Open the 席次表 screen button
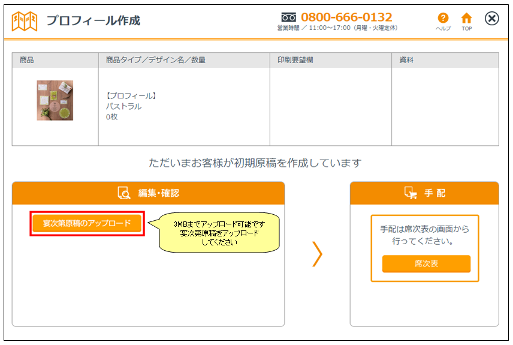The width and height of the screenshot is (513, 345). coord(426,263)
